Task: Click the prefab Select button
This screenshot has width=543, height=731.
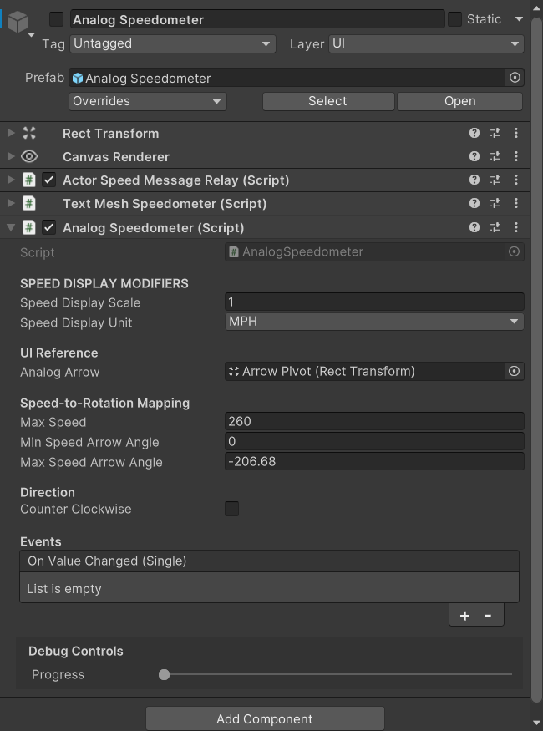Action: pyautogui.click(x=328, y=101)
